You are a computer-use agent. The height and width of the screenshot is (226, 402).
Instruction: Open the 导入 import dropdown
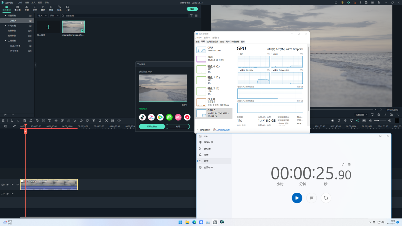(42, 16)
